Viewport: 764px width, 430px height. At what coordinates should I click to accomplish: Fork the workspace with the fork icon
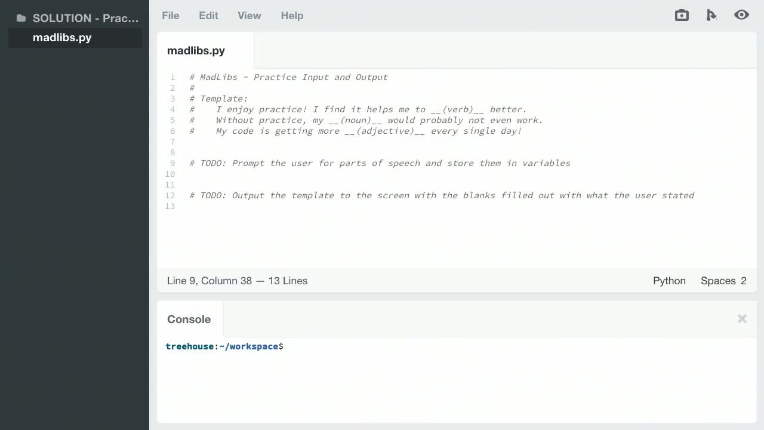(x=711, y=15)
